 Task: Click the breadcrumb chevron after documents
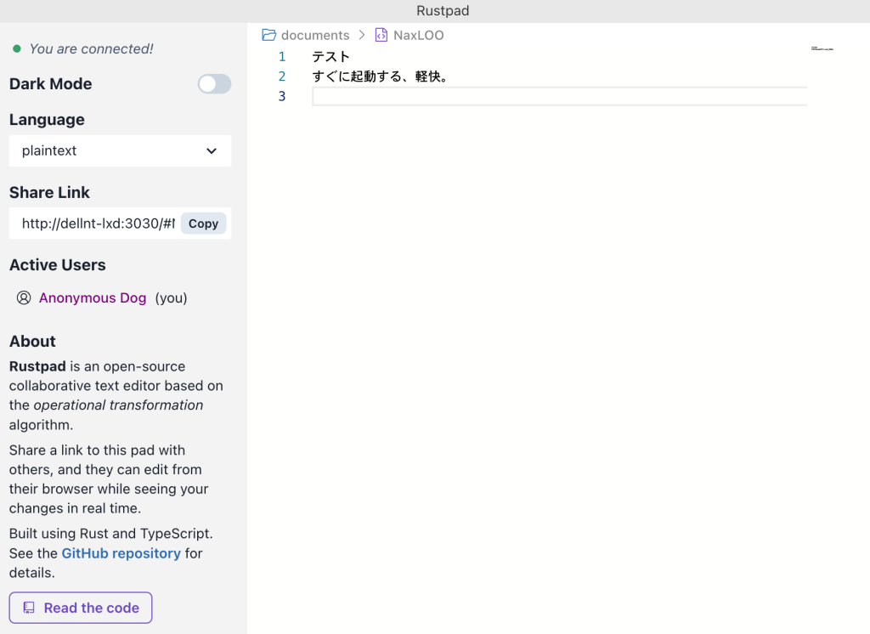click(x=362, y=35)
